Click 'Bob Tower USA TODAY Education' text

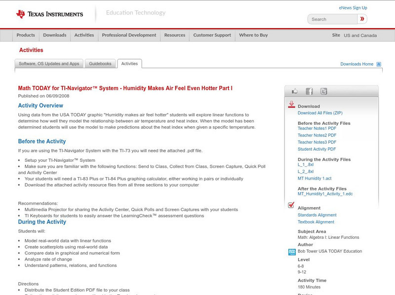pyautogui.click(x=330, y=251)
